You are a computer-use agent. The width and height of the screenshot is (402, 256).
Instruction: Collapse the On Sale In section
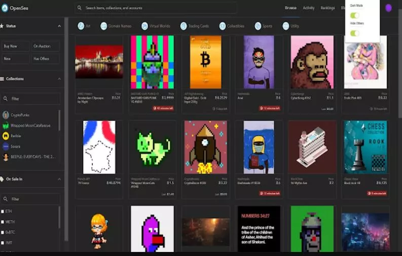coord(59,179)
